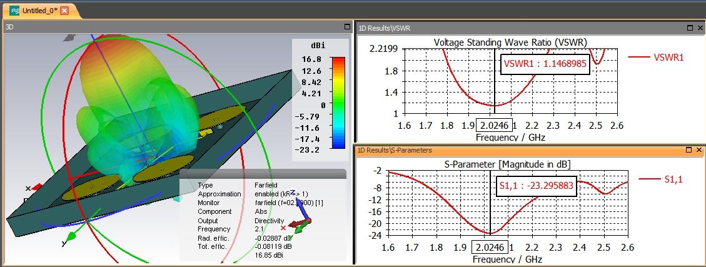The image size is (706, 267).
Task: Click the farfield dBi color scale bar
Action: click(x=338, y=102)
